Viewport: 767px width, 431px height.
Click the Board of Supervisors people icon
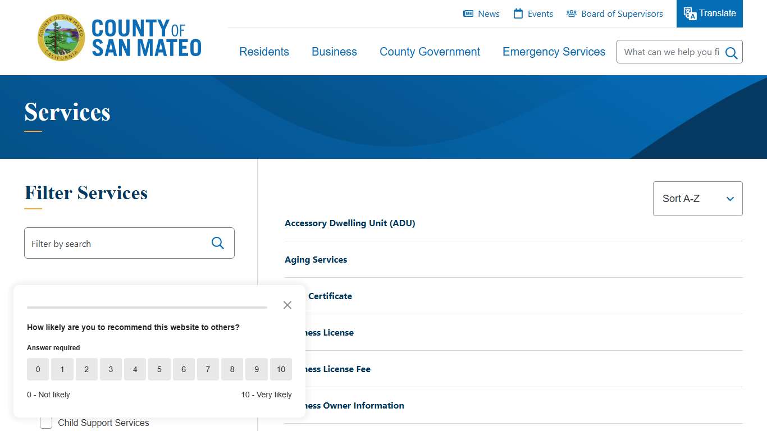point(572,14)
